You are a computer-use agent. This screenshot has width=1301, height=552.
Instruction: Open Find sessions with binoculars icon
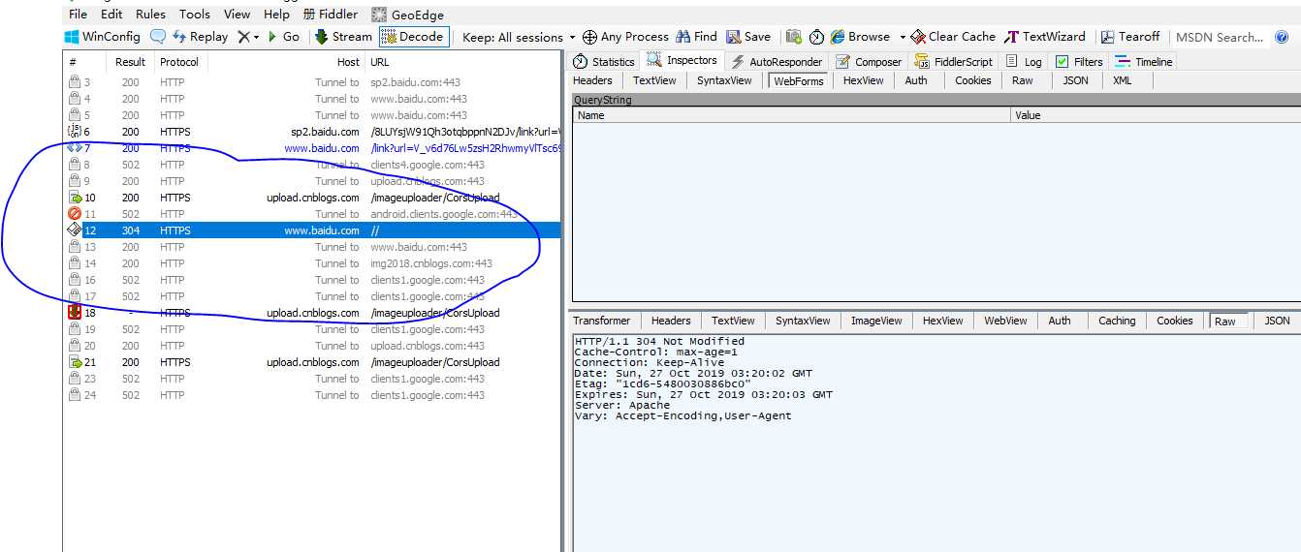pos(697,37)
